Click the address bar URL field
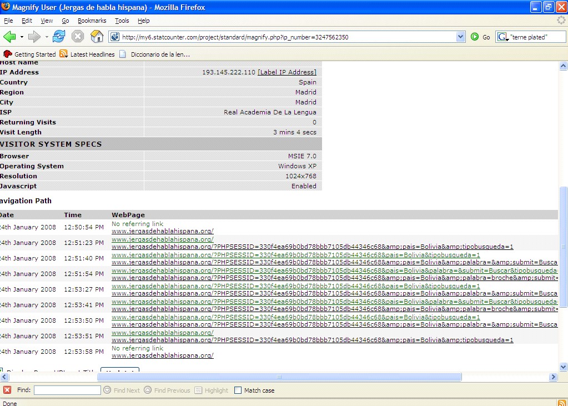Screen dimensions: 568x406 coord(288,37)
